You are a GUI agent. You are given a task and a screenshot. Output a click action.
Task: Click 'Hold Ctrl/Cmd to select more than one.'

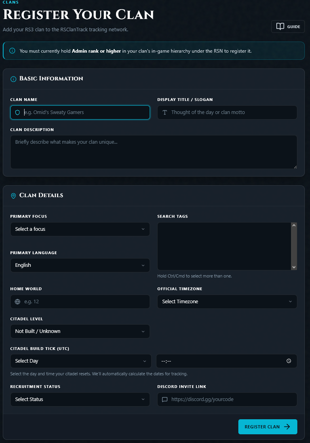point(194,276)
